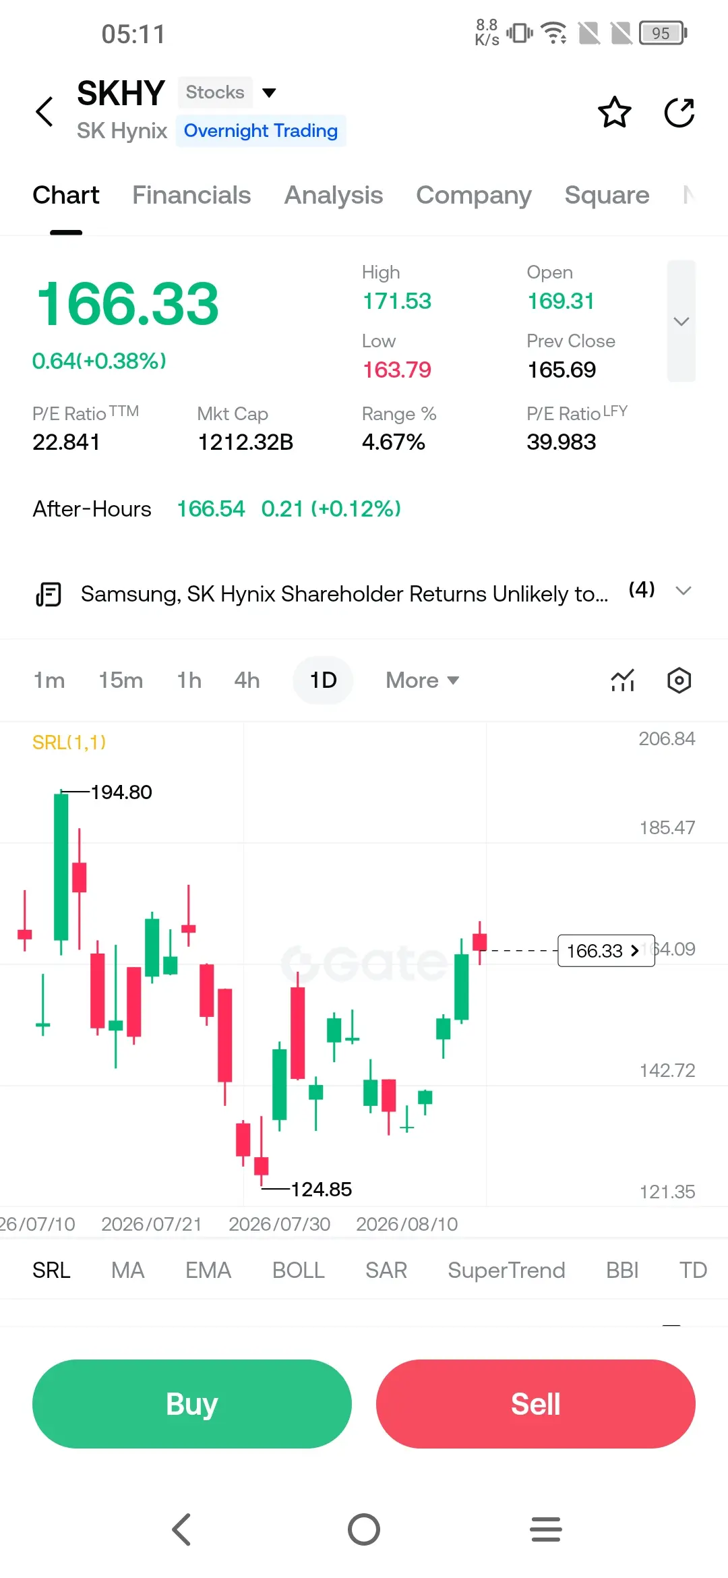Tap the Mkt Cap value 1212.32B
728x1578 pixels.
point(245,442)
